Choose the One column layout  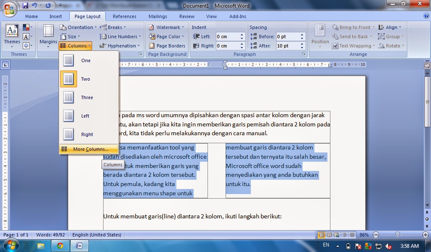[x=89, y=60]
